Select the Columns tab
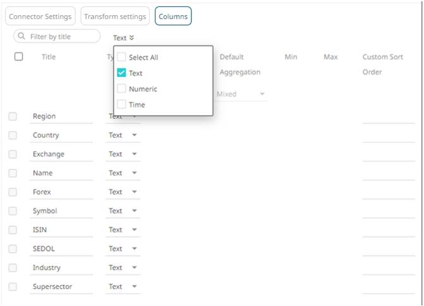424x306 pixels. pyautogui.click(x=173, y=16)
